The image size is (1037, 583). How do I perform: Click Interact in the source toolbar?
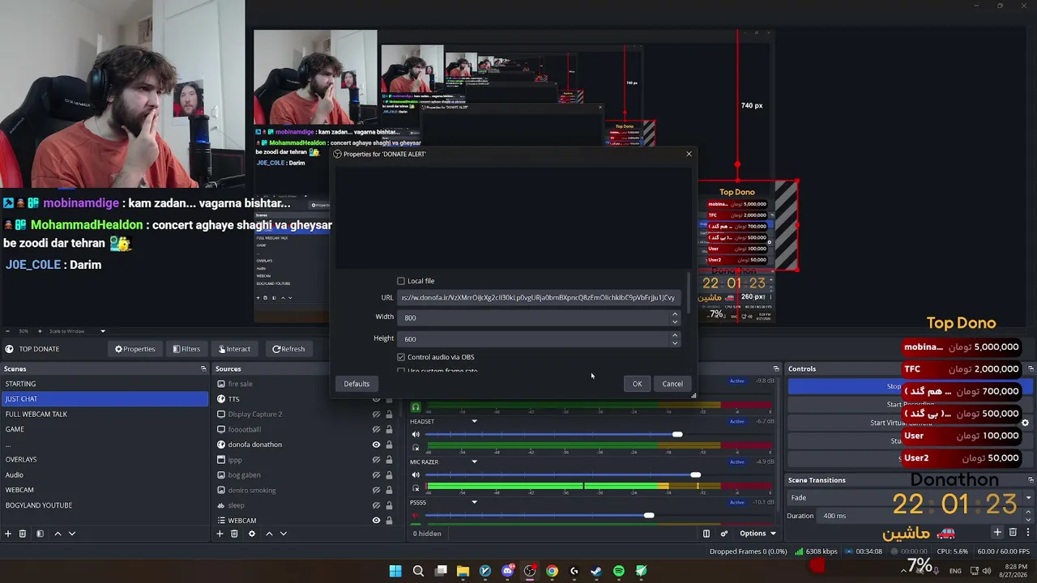233,349
